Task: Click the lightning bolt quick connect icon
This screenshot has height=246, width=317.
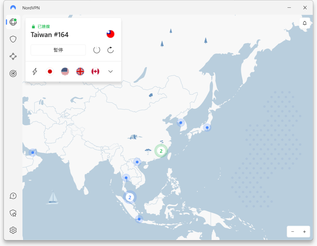Action: tap(35, 71)
